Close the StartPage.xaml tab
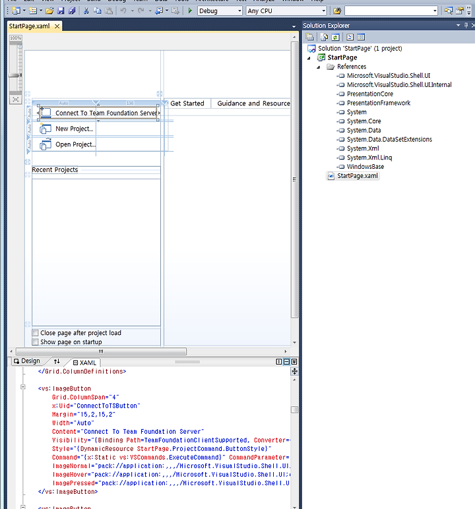This screenshot has height=509, width=475. click(57, 26)
